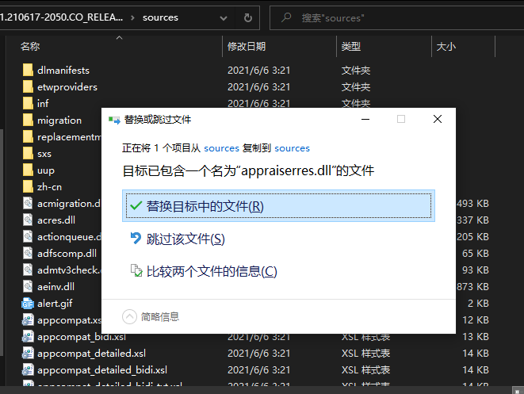Screen dimensions: 524x394
Task: Click the appcompat_detailed_bidi.xsl file icon
Action: 28,370
